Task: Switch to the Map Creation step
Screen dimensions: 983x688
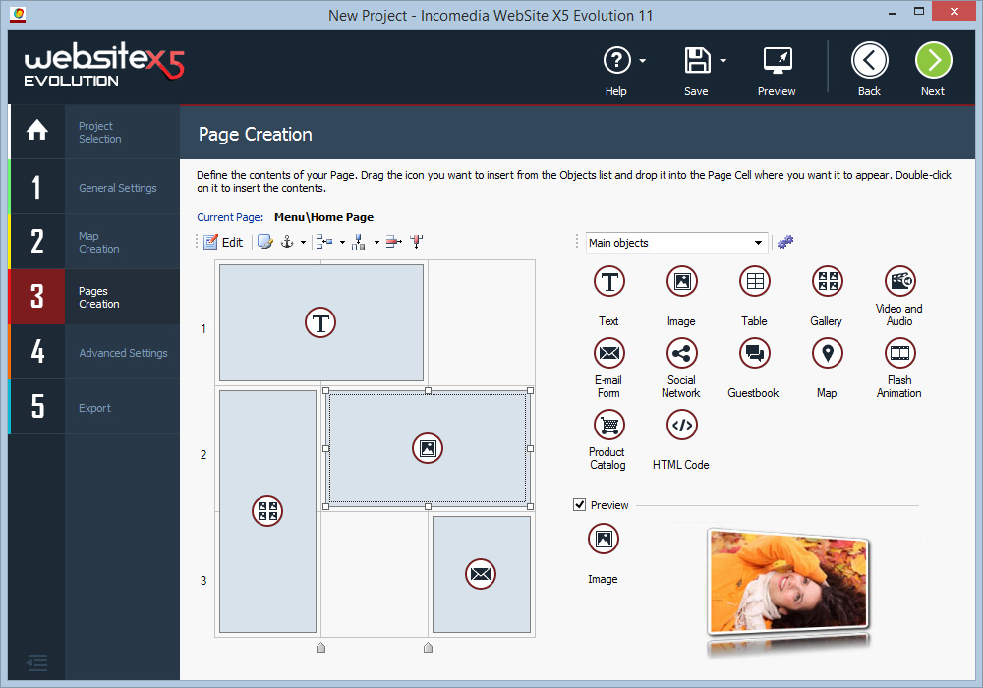Action: point(108,242)
